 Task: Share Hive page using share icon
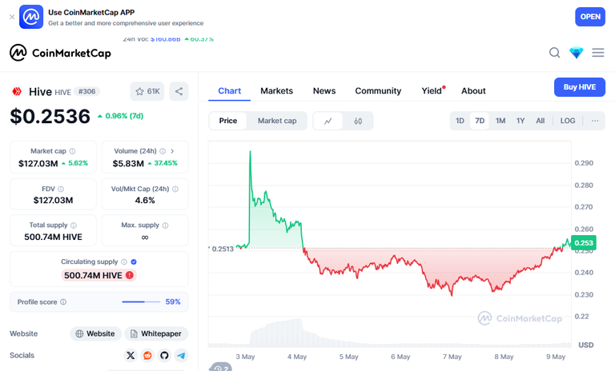click(x=179, y=91)
